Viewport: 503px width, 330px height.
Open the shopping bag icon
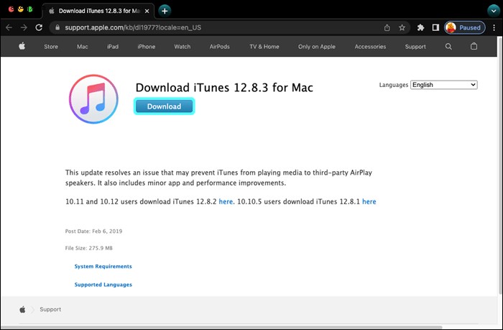pyautogui.click(x=474, y=47)
